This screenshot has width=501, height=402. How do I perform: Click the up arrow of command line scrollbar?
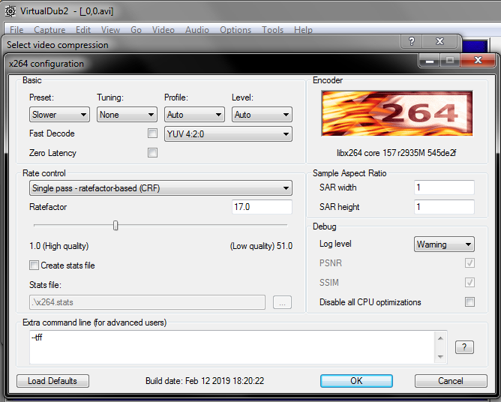tap(440, 338)
